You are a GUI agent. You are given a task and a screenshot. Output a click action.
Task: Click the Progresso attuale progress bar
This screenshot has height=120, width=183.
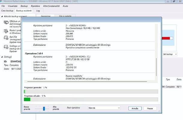[x=91, y=99]
